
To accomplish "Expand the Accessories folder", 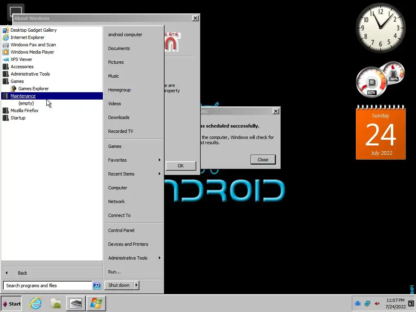I will coord(22,67).
